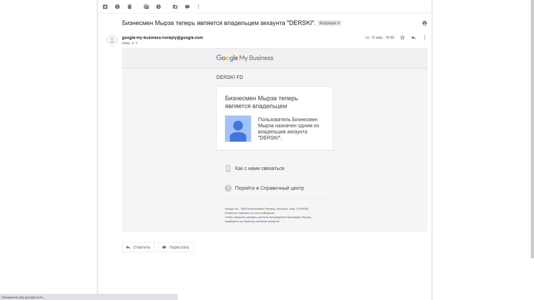Click the "Отменить подписку" unsubscribe link
This screenshot has height=300, width=534.
(237, 213)
